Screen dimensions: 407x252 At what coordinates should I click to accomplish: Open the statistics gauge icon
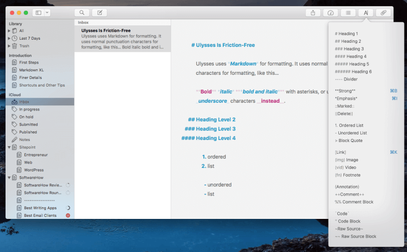coord(331,12)
